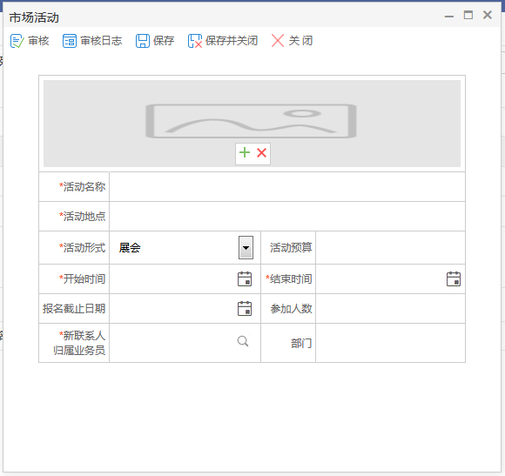Click the 参加人数 input field

tap(390, 309)
